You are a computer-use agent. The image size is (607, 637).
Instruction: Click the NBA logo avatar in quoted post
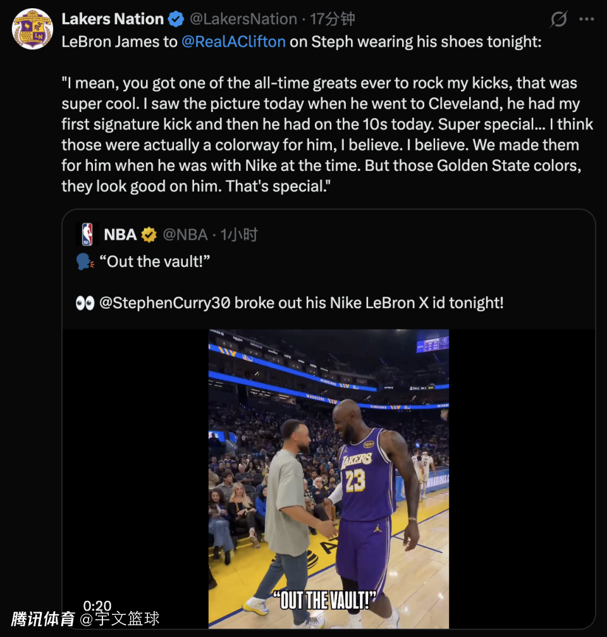(87, 235)
